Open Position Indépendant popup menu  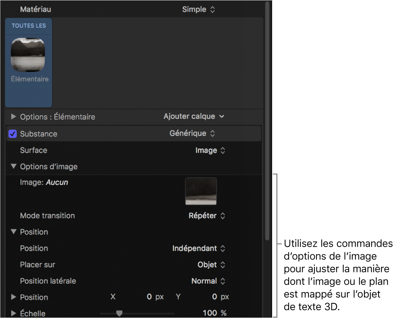(199, 249)
